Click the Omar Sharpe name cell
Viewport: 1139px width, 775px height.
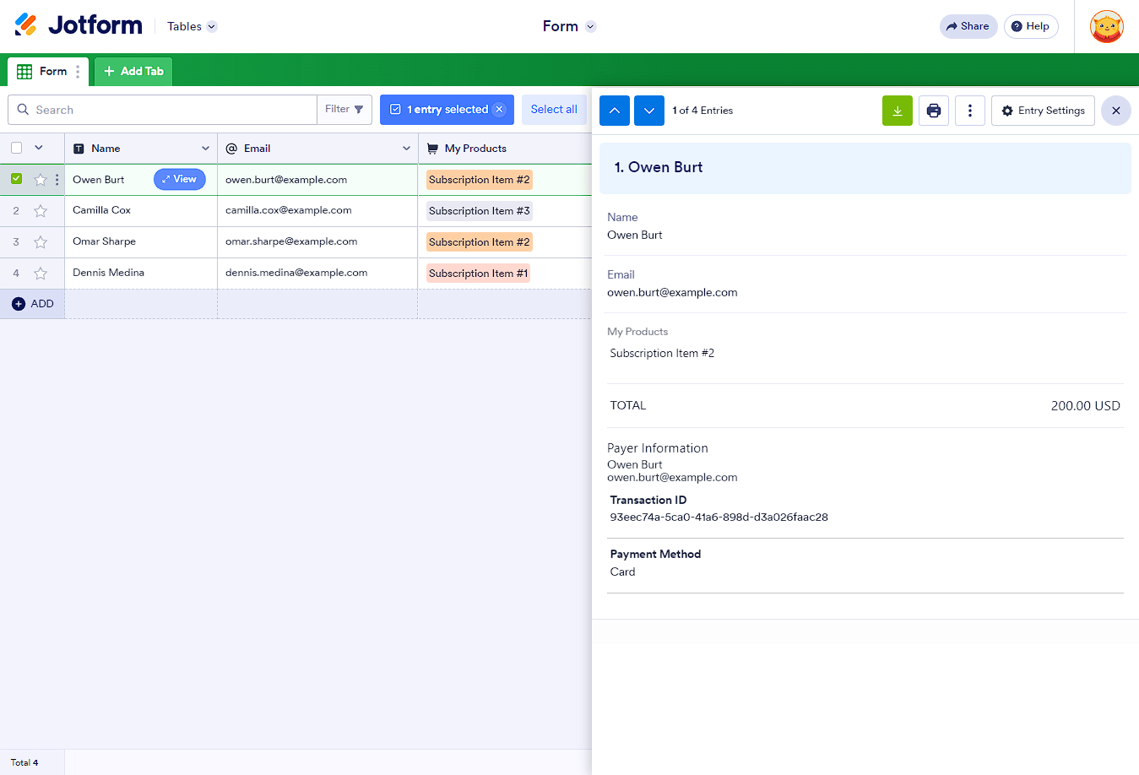pyautogui.click(x=141, y=242)
